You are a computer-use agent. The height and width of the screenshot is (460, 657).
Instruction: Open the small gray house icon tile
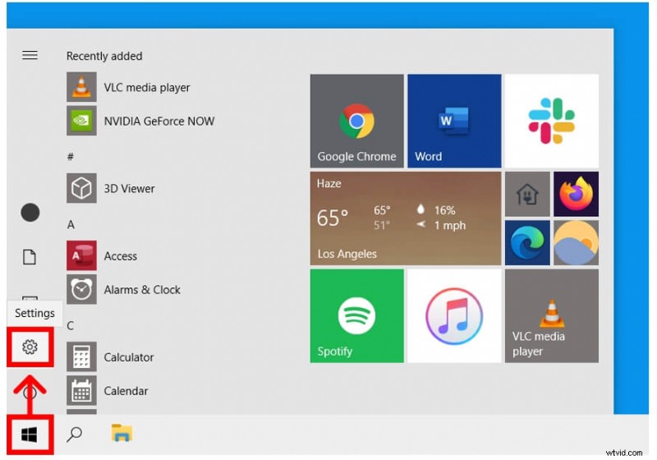[x=526, y=194]
